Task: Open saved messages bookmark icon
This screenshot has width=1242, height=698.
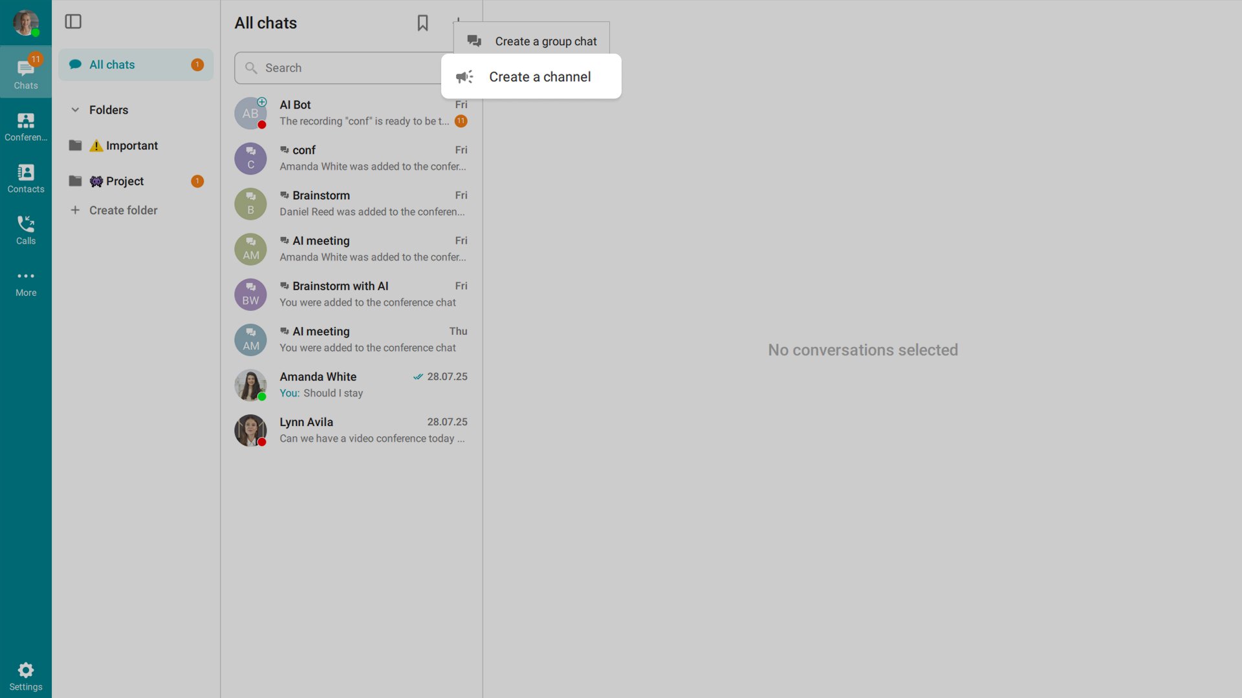Action: 422,23
